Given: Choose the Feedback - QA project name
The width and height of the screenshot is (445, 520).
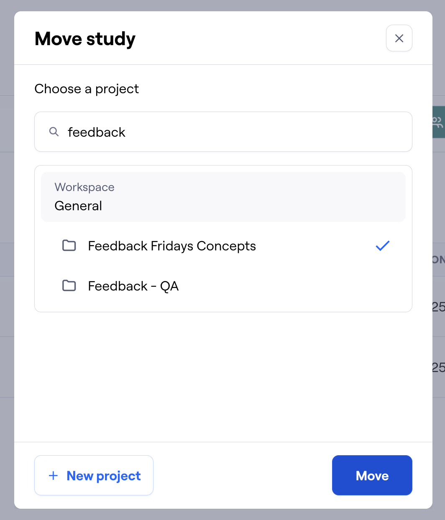Looking at the screenshot, I should (x=133, y=286).
